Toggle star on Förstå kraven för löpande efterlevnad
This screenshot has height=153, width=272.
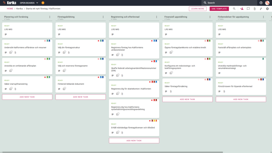tap(259, 79)
